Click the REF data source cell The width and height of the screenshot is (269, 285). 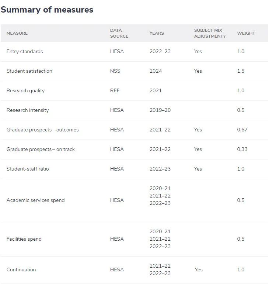pos(115,91)
